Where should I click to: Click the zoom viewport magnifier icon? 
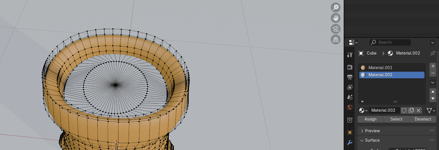point(336,7)
